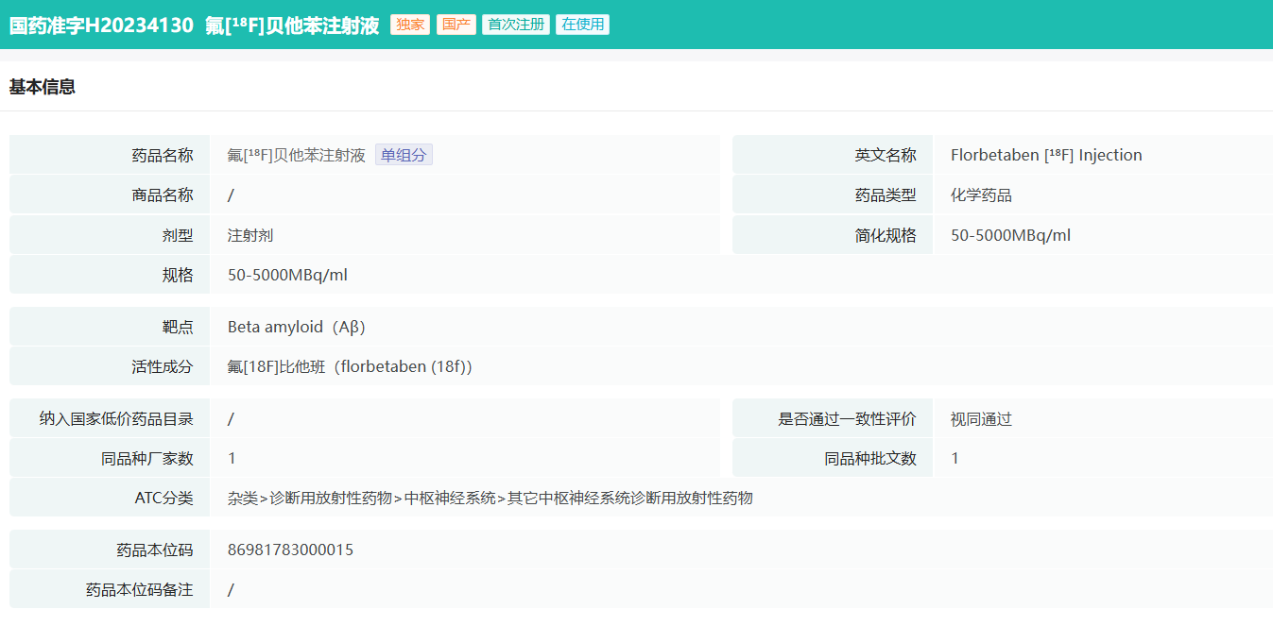Click the 纳入国家低价药品目录 field label
This screenshot has height=626, width=1273.
pyautogui.click(x=116, y=419)
